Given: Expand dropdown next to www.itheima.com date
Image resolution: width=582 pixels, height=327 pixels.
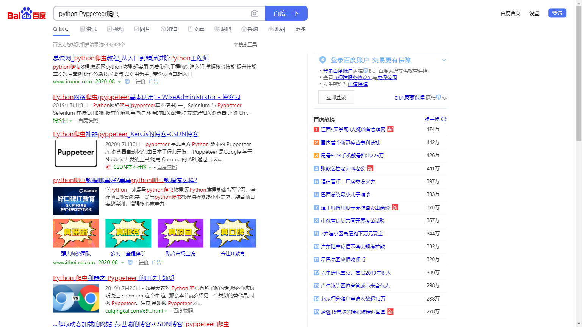Looking at the screenshot, I should pyautogui.click(x=122, y=263).
